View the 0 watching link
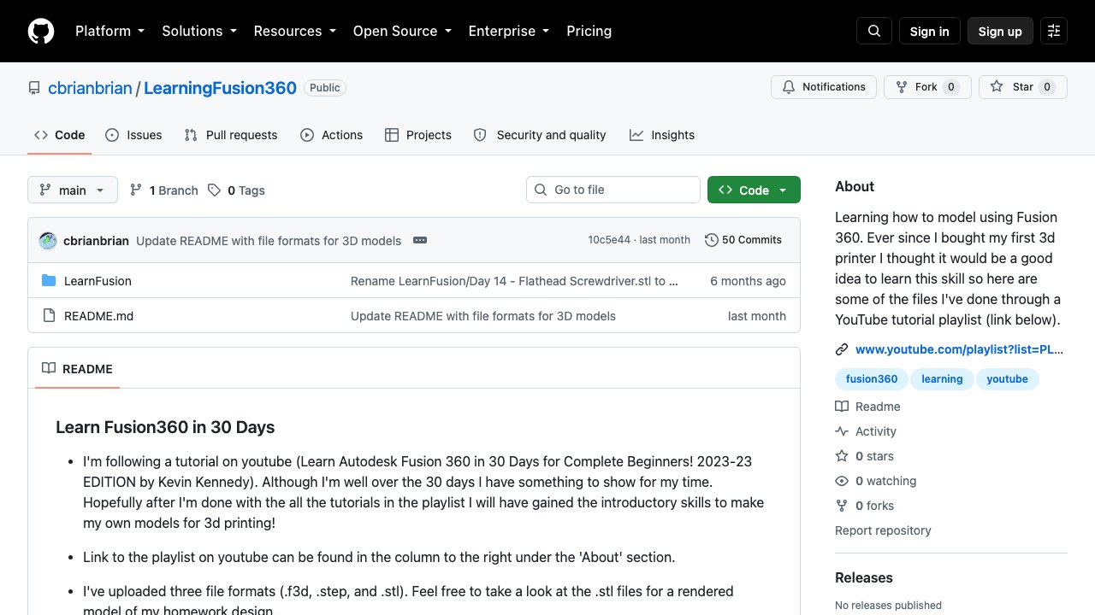 pos(876,481)
